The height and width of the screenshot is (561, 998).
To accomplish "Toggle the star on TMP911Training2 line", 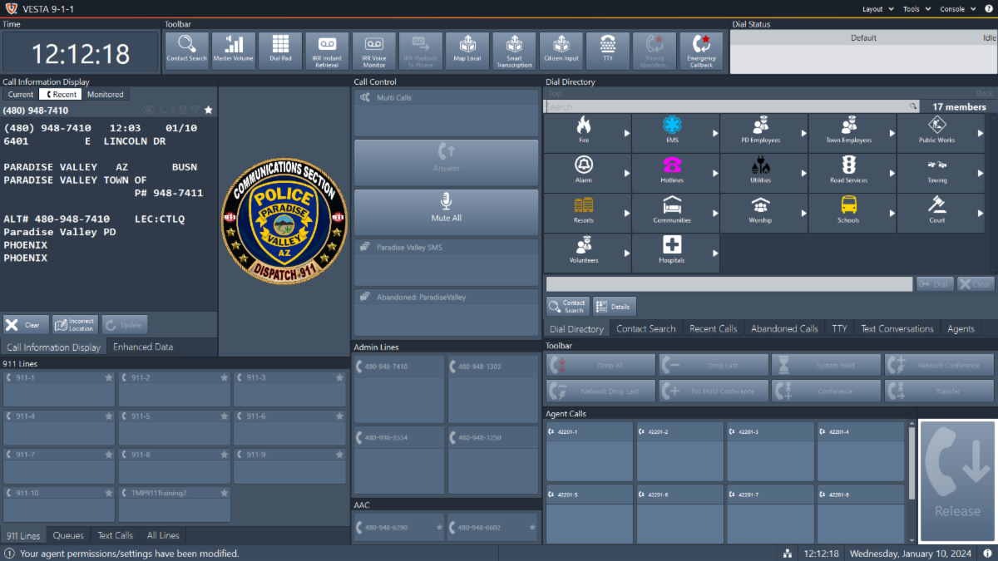I will [x=224, y=493].
